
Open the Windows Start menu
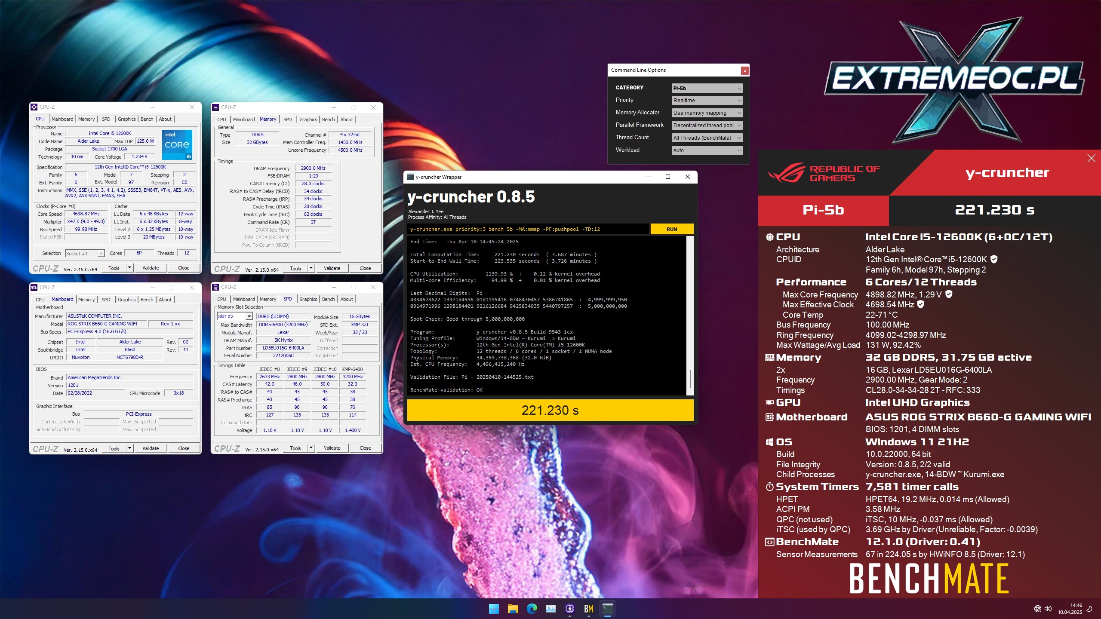point(494,609)
